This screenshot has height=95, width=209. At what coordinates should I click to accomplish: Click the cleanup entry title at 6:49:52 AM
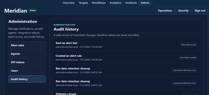click(73, 68)
